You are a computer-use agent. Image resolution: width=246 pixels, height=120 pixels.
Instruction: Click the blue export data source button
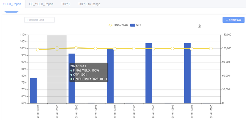(233, 20)
